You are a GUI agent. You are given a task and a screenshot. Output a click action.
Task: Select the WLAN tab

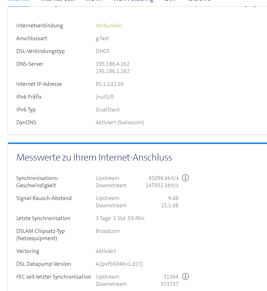tap(93, 1)
